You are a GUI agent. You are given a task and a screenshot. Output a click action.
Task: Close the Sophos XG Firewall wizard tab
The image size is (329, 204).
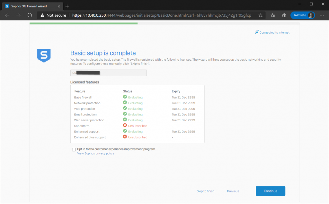(59, 6)
